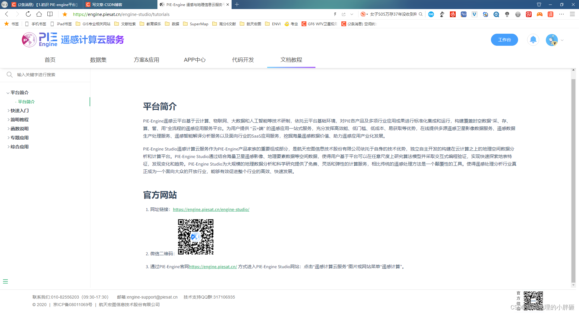Open a new browser tab
Screen dimensions: 579x313
click(x=237, y=5)
